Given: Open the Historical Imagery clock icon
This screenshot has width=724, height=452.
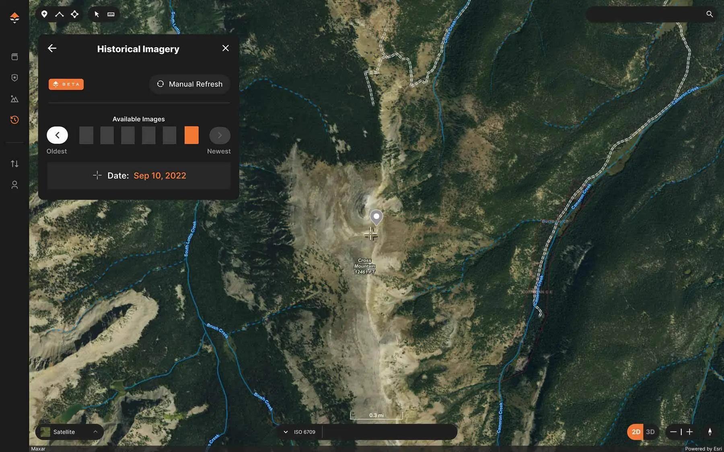Looking at the screenshot, I should pyautogui.click(x=14, y=120).
